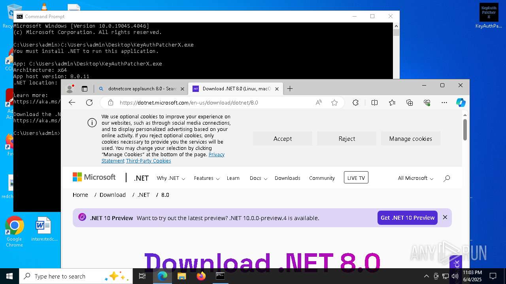
Task: Show hidden system tray icons
Action: tap(426, 276)
